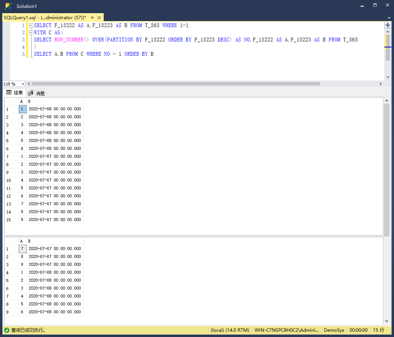This screenshot has width=394, height=337.
Task: Click editor vertical scrollbar up arrow
Action: 388,32
